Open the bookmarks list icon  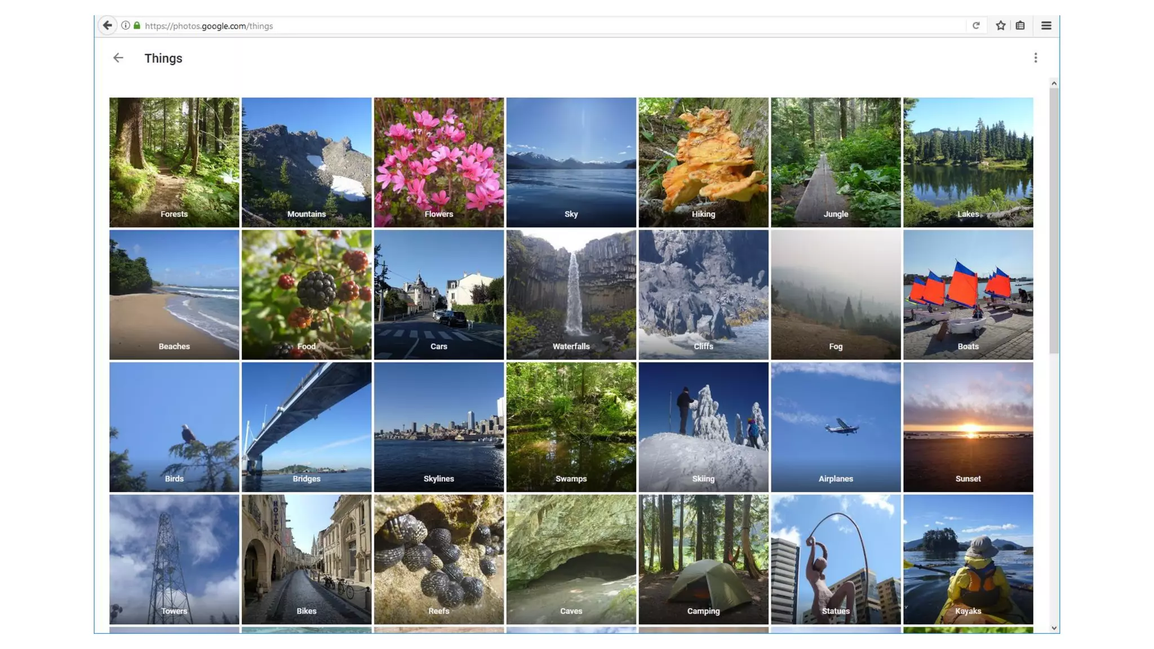[x=1020, y=25]
